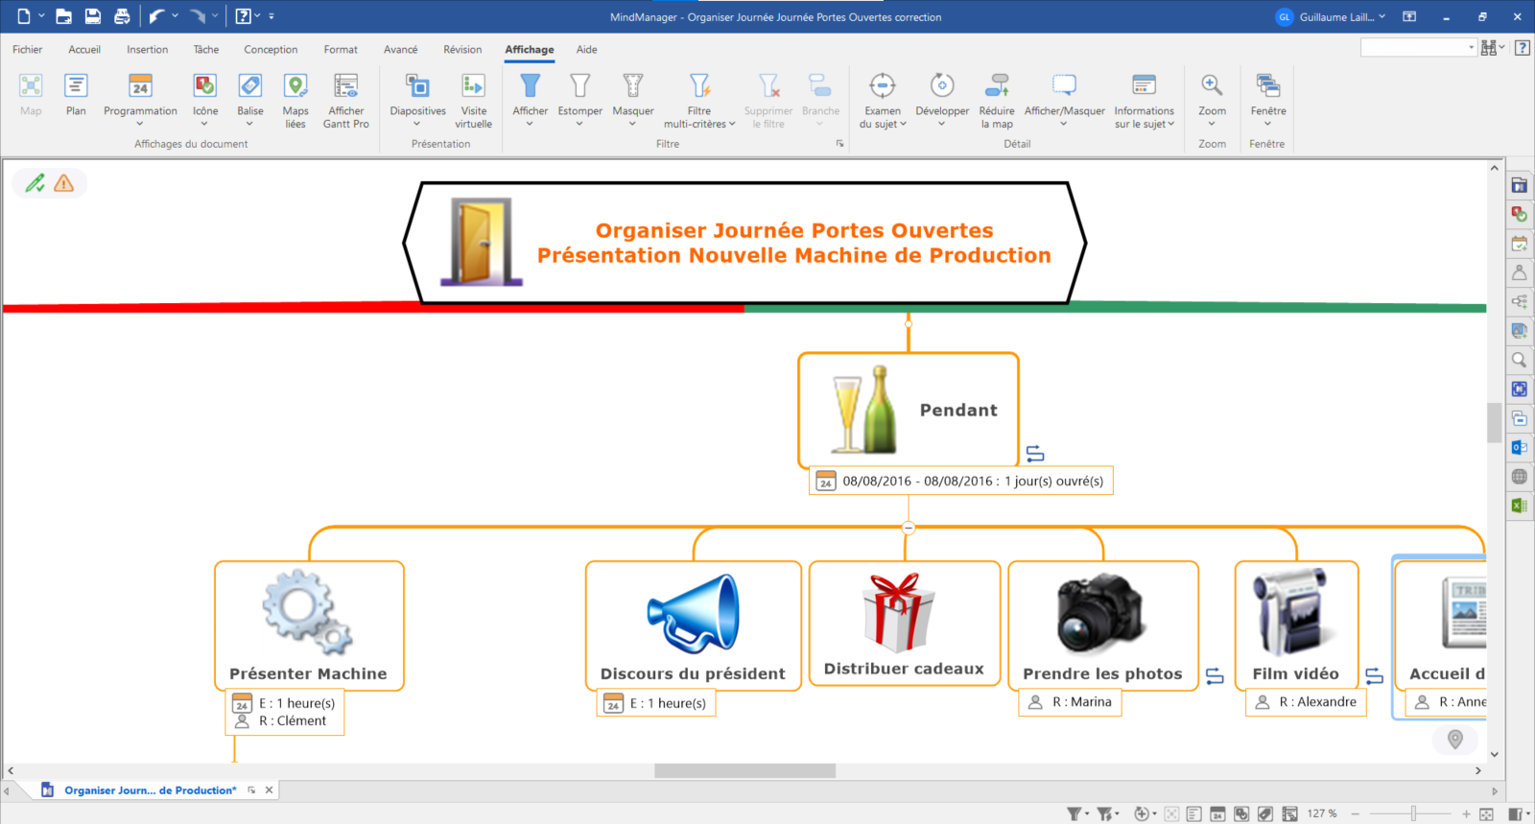The width and height of the screenshot is (1535, 824).
Task: Open the Afficher Gantt Pro view
Action: click(345, 100)
